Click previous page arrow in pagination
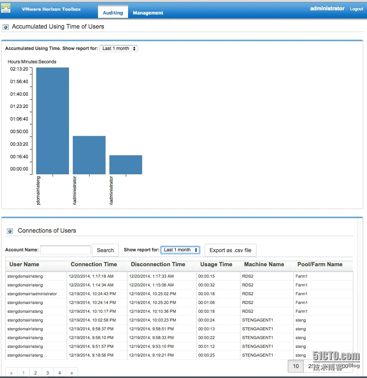 (11, 373)
